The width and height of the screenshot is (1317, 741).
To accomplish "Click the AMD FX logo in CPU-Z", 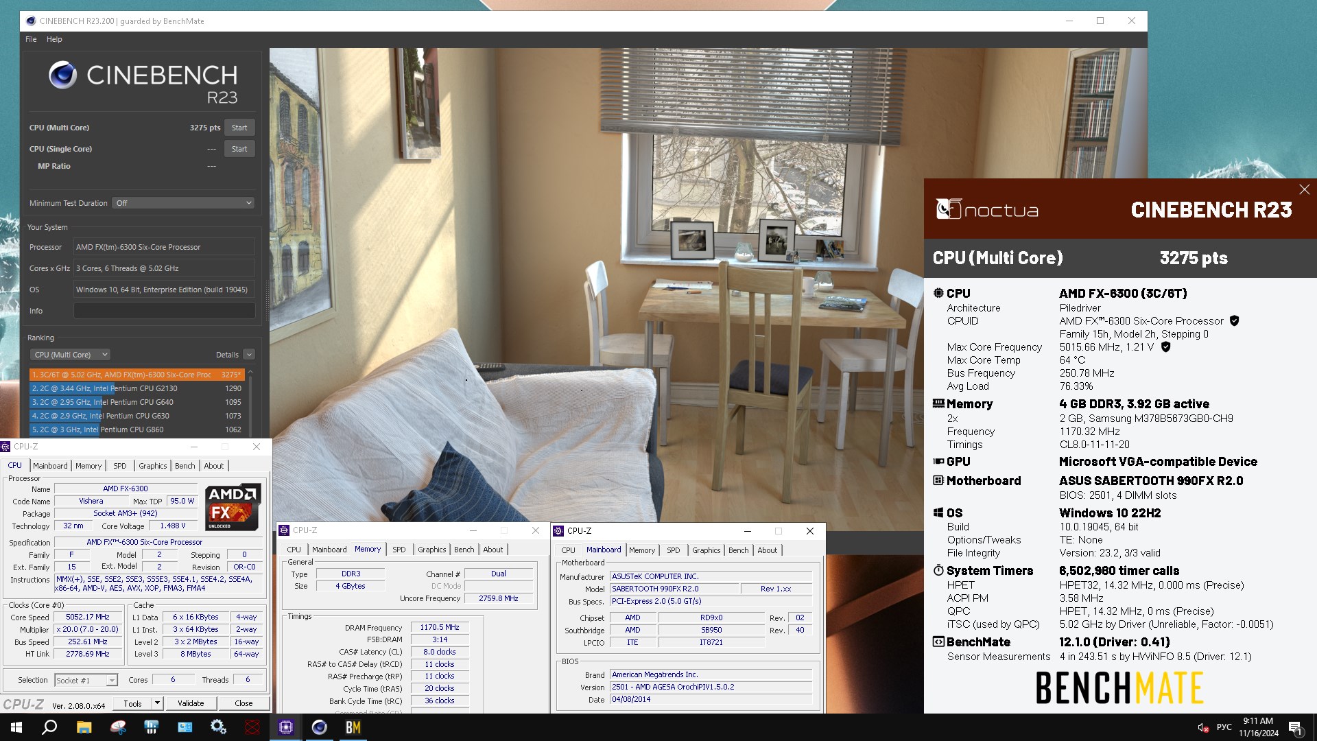I will 233,507.
